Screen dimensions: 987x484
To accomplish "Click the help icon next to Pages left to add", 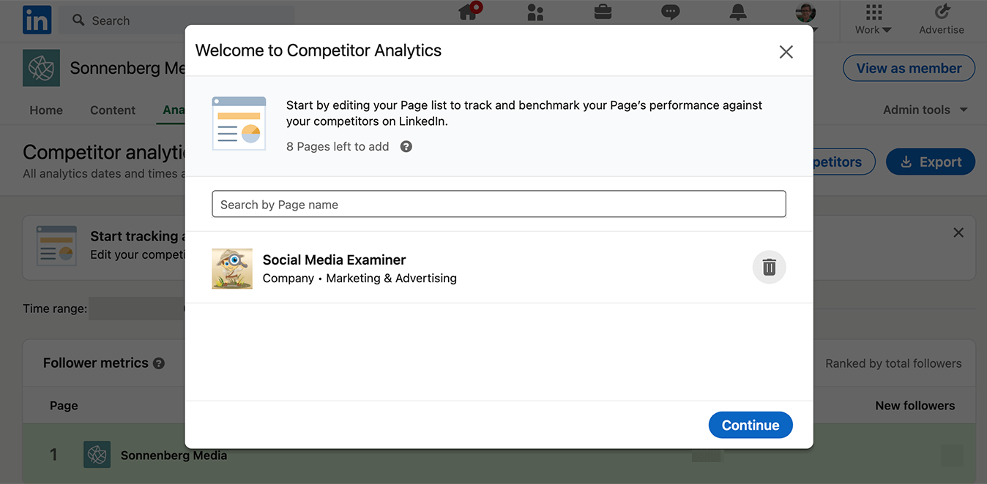I will 406,146.
